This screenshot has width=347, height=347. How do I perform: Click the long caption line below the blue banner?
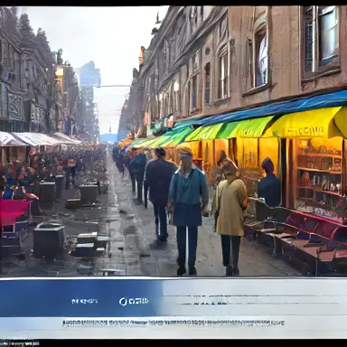click(x=173, y=323)
